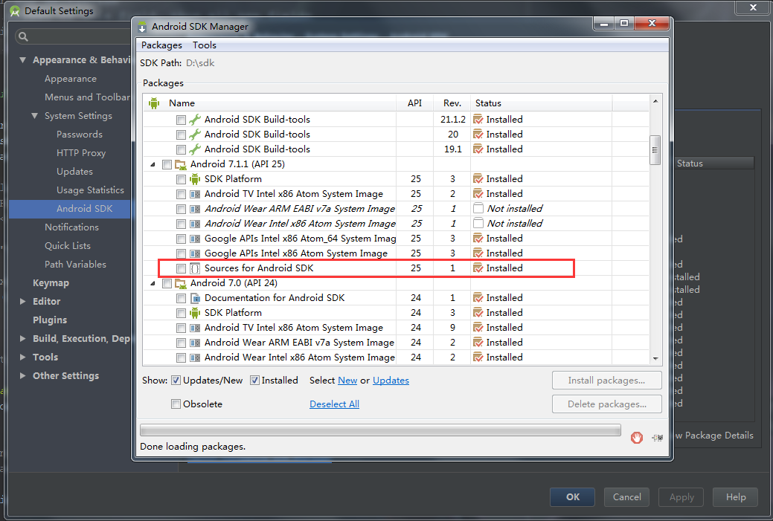This screenshot has height=521, width=773.
Task: Tick the Android 7.0 (API 24) group checkbox
Action: coord(167,283)
